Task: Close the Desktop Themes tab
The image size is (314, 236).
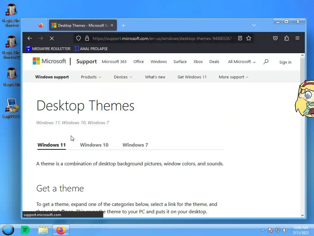Action: point(112,25)
